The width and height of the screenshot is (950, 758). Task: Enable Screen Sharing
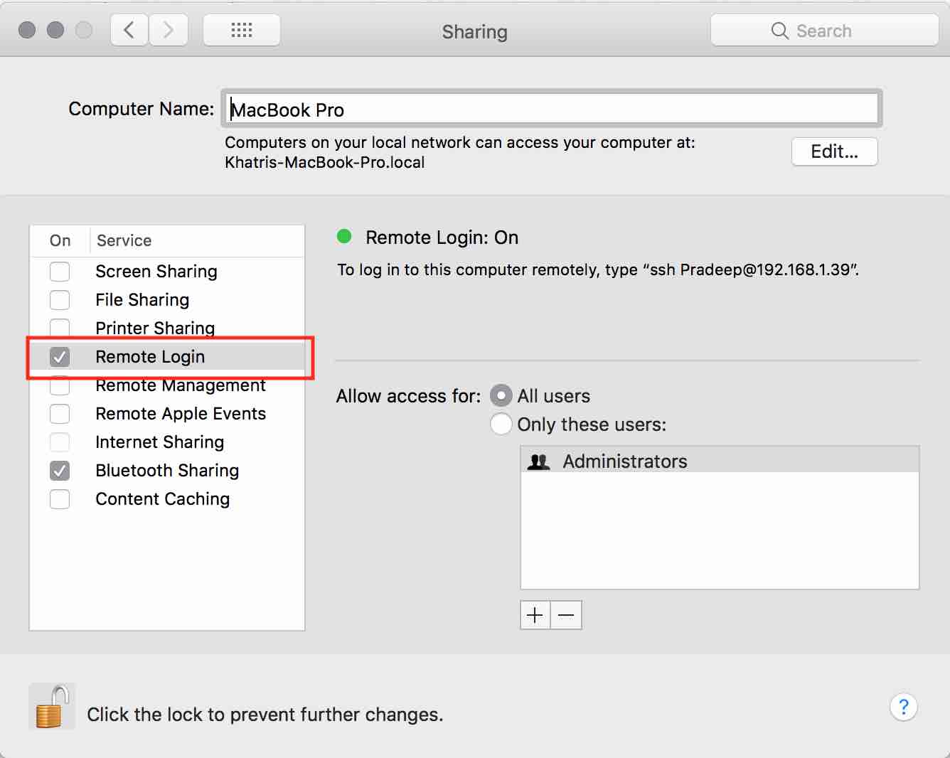click(60, 272)
